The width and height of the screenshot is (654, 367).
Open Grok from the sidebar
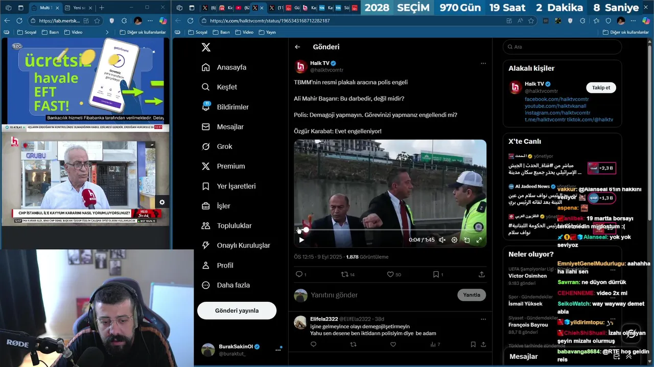tap(217, 146)
